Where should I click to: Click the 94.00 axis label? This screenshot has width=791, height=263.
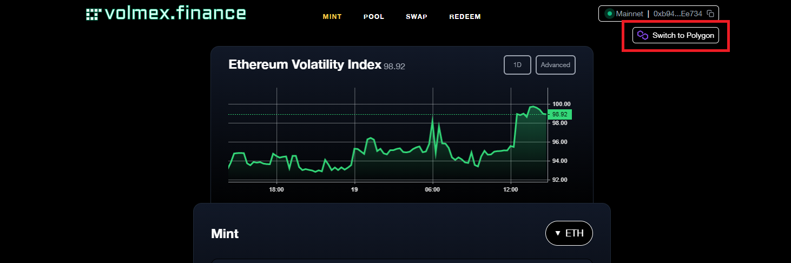click(560, 161)
